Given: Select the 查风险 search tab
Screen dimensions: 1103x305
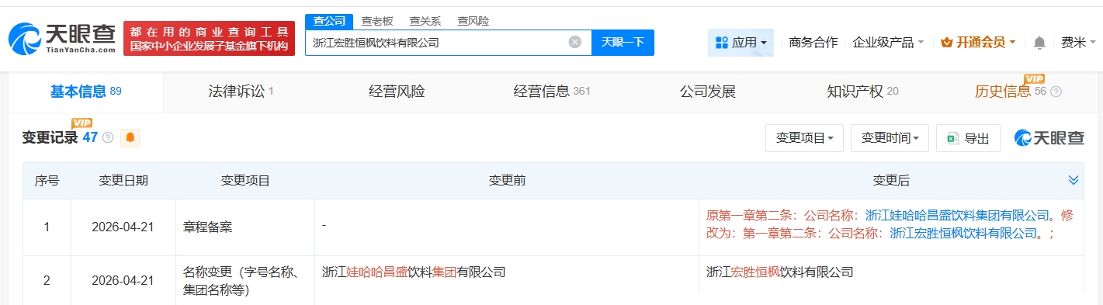Looking at the screenshot, I should pos(473,21).
